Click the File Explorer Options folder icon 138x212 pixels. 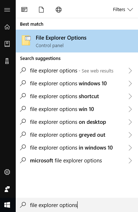[x=26, y=40]
